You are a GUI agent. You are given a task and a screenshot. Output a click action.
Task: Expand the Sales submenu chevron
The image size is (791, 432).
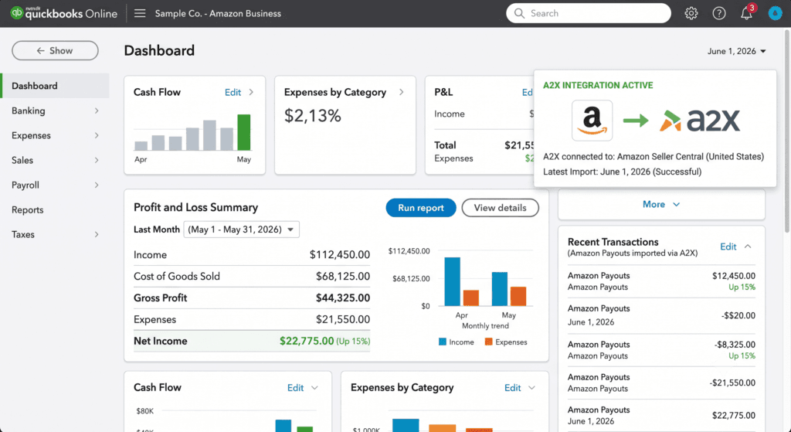point(97,160)
